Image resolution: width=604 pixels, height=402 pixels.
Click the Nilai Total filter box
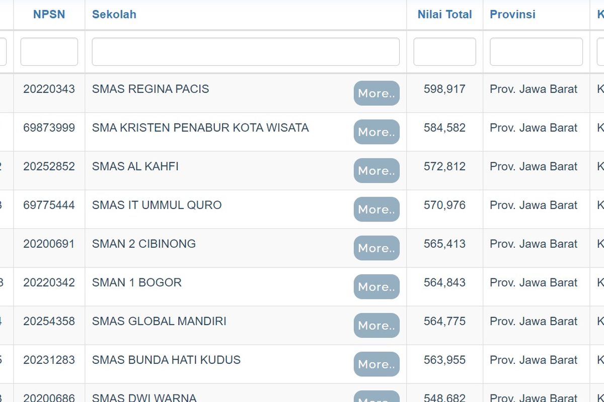pyautogui.click(x=444, y=51)
